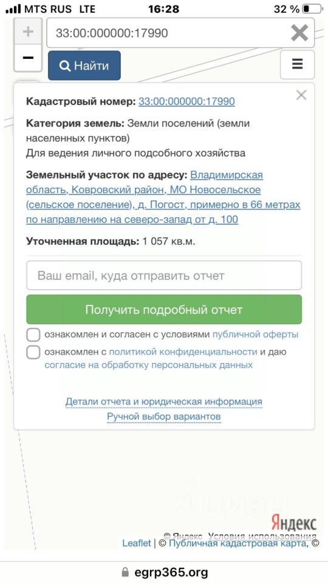Open the политикой конфиденциальности link
Screen dimensions: 328x583
183,352
